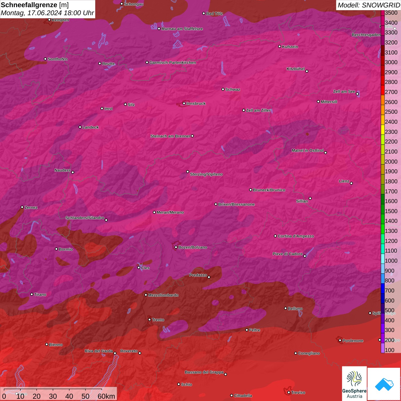Screen dimensions: 401x401
Task: Click the Landeck marker dot
Action: tap(80, 127)
